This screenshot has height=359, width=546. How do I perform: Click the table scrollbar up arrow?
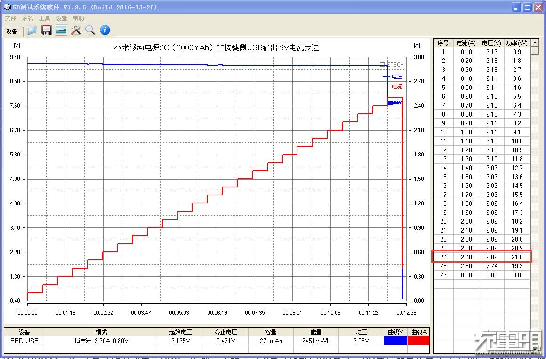point(535,42)
